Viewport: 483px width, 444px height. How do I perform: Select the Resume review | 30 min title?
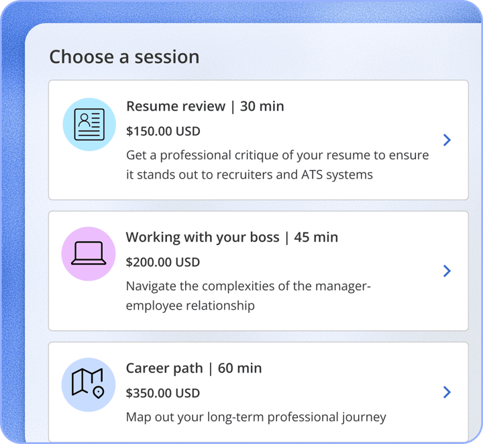[x=205, y=106]
